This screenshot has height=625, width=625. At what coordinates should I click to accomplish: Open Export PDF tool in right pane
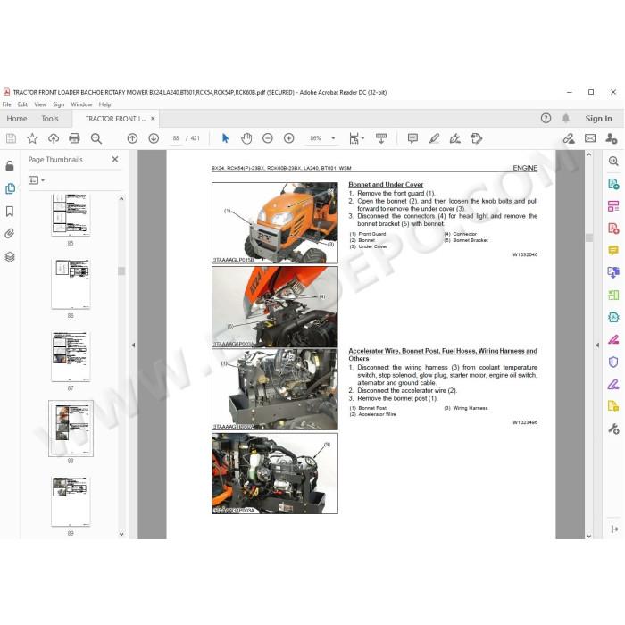[613, 184]
